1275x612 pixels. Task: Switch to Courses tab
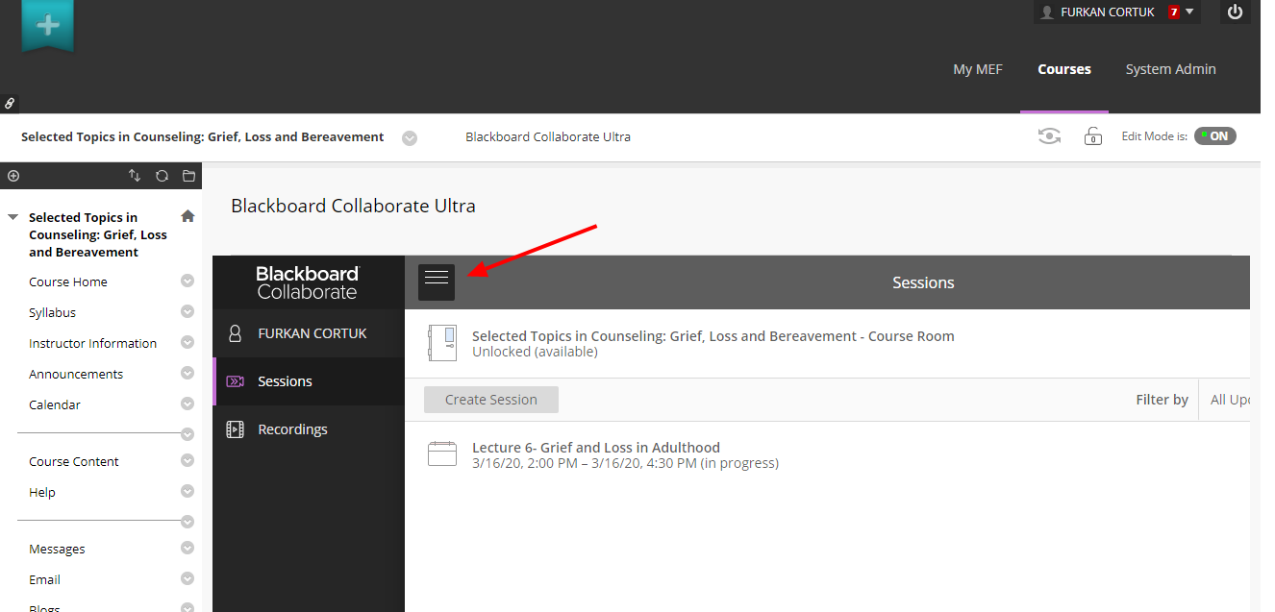[x=1064, y=69]
